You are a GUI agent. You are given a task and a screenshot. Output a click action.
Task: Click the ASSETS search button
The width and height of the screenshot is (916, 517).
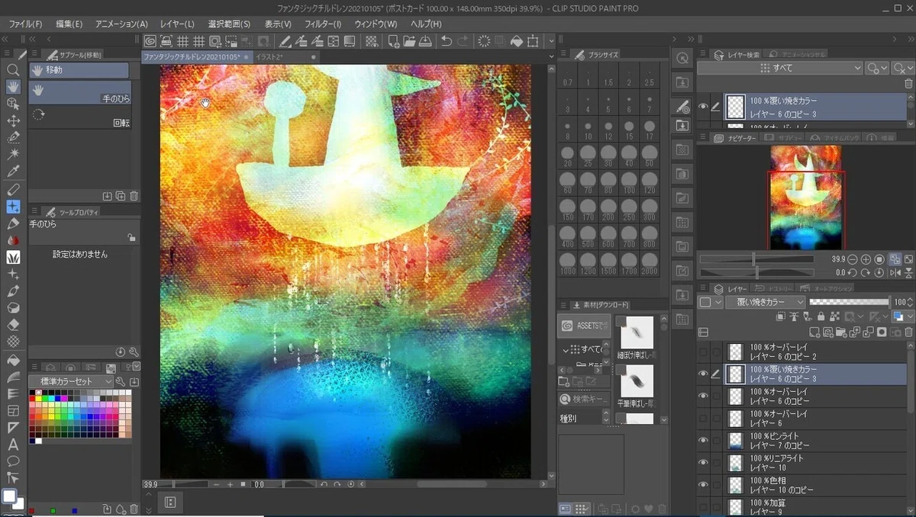(x=584, y=326)
